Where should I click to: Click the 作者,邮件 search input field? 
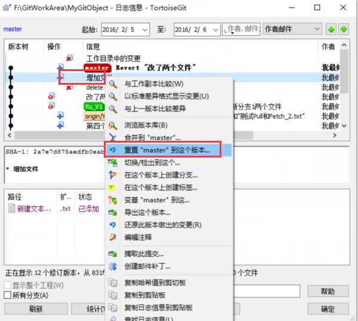(241, 29)
